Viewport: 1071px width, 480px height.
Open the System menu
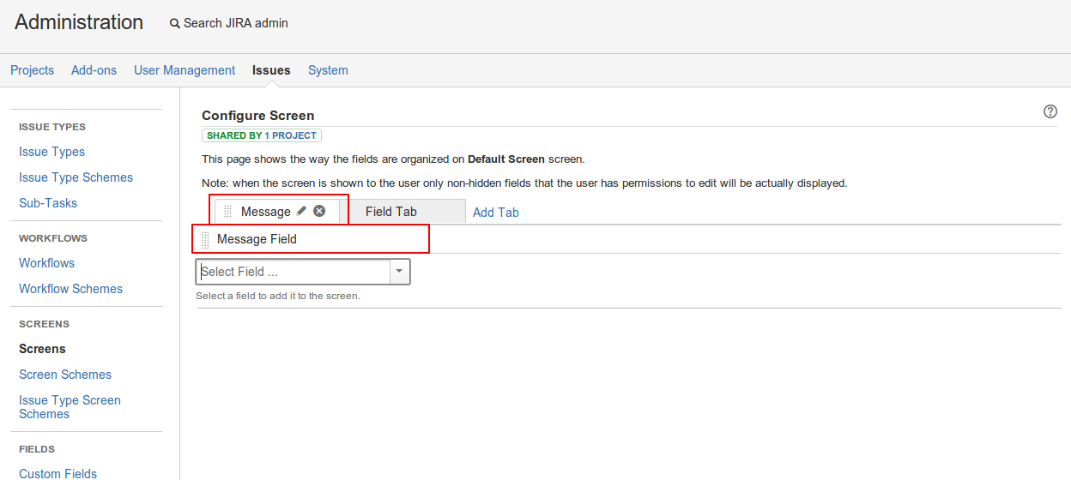[328, 70]
